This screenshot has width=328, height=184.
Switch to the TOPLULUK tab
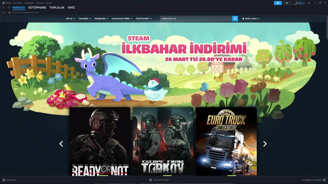tap(57, 8)
